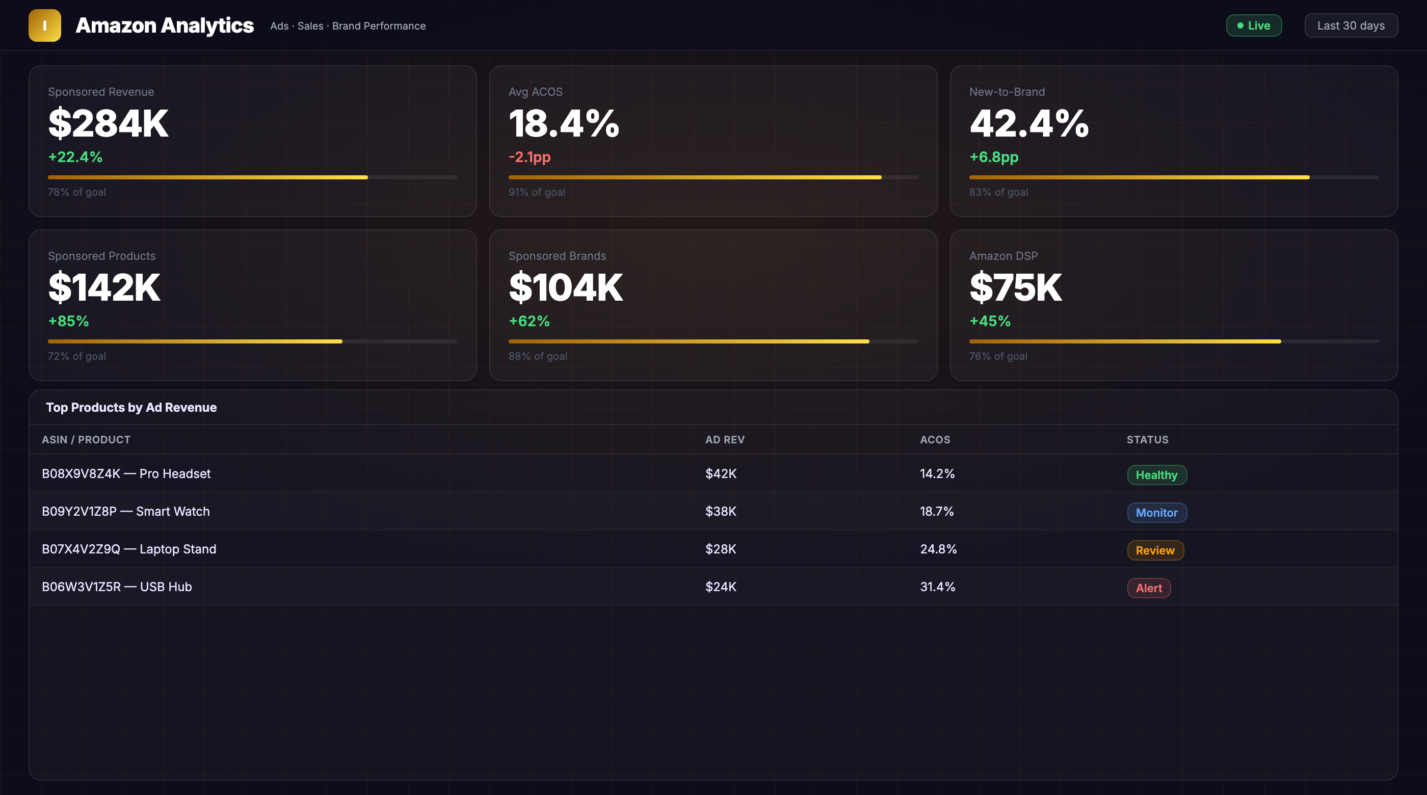Sort by the STATUS column header
The width and height of the screenshot is (1427, 795).
tap(1147, 439)
